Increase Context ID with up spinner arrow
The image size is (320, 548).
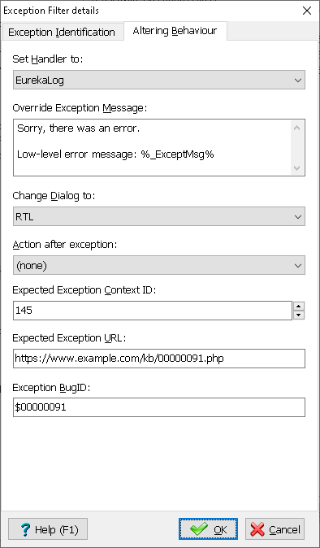pyautogui.click(x=299, y=307)
